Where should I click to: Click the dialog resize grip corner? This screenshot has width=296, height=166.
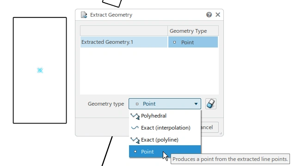[x=221, y=133]
